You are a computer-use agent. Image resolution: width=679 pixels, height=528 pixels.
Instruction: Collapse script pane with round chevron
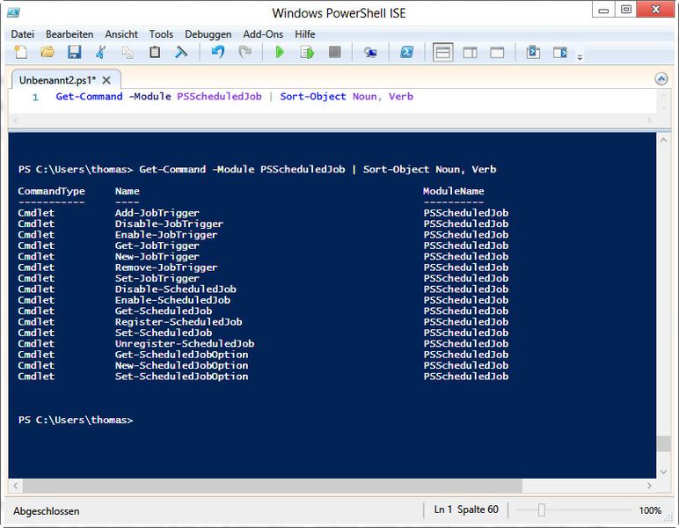pyautogui.click(x=661, y=79)
